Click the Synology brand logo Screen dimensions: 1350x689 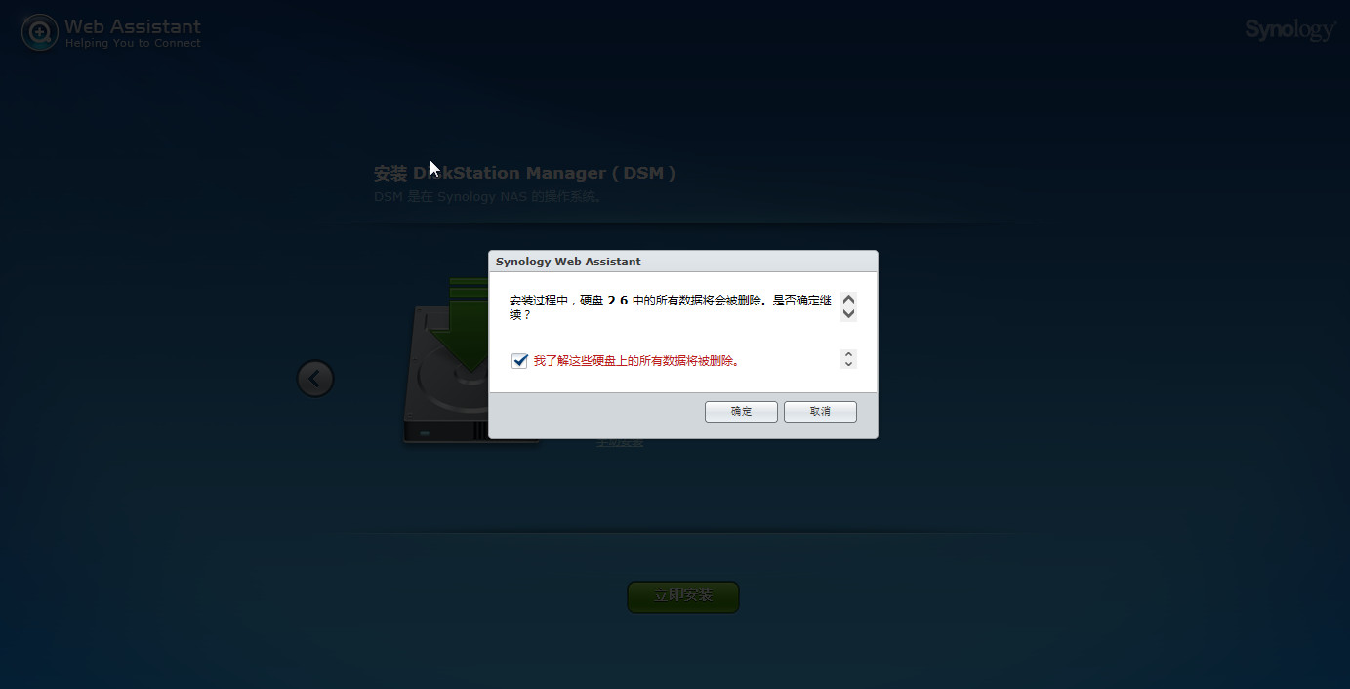1289,30
